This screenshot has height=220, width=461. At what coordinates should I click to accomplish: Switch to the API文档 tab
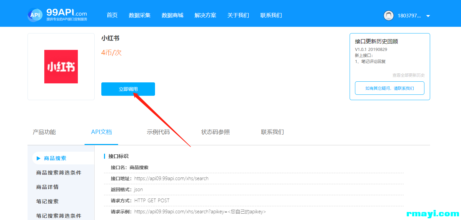(101, 132)
